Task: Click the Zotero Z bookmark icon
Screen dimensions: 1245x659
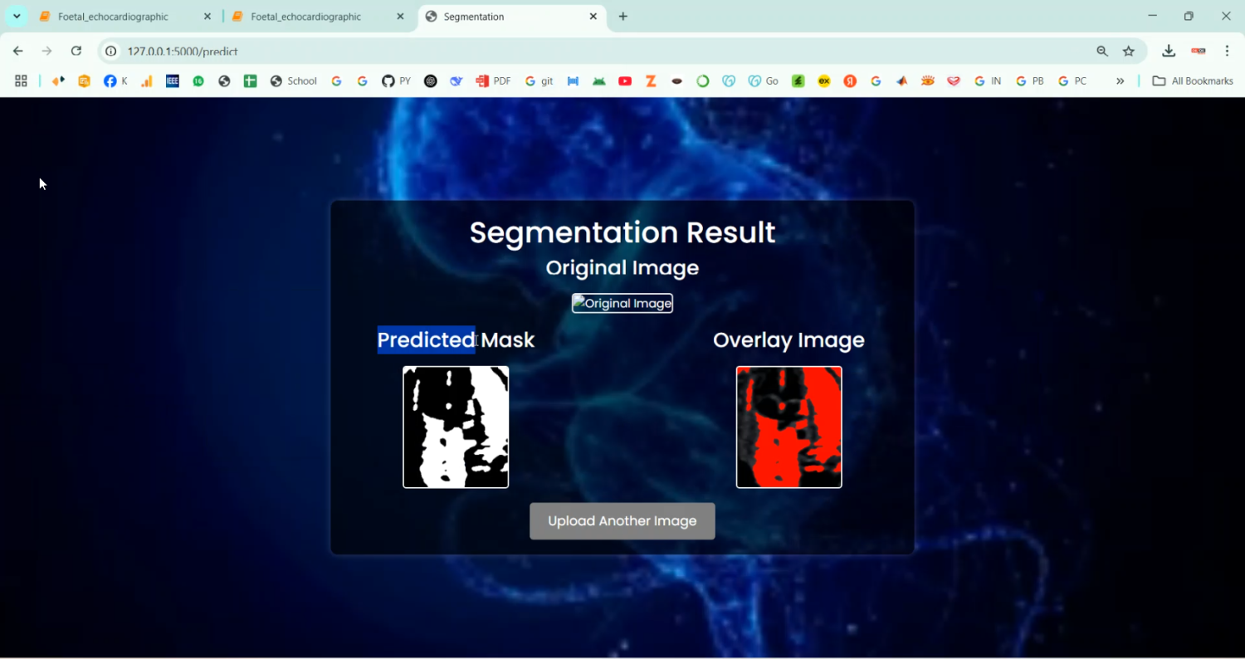Action: (651, 81)
